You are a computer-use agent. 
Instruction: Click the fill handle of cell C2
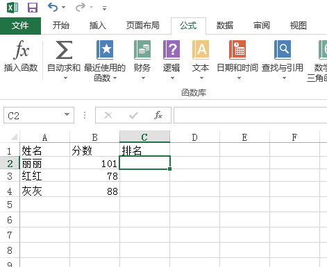coord(170,169)
